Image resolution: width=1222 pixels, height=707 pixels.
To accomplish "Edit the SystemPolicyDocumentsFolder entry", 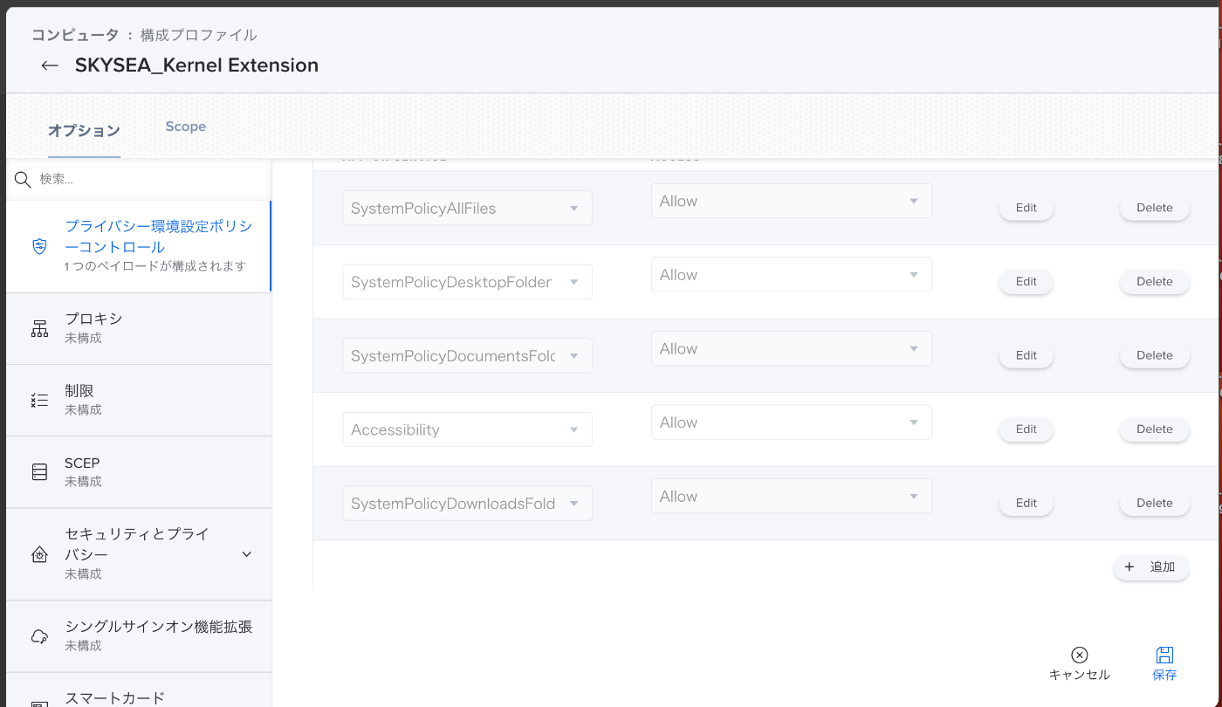I will point(1026,355).
